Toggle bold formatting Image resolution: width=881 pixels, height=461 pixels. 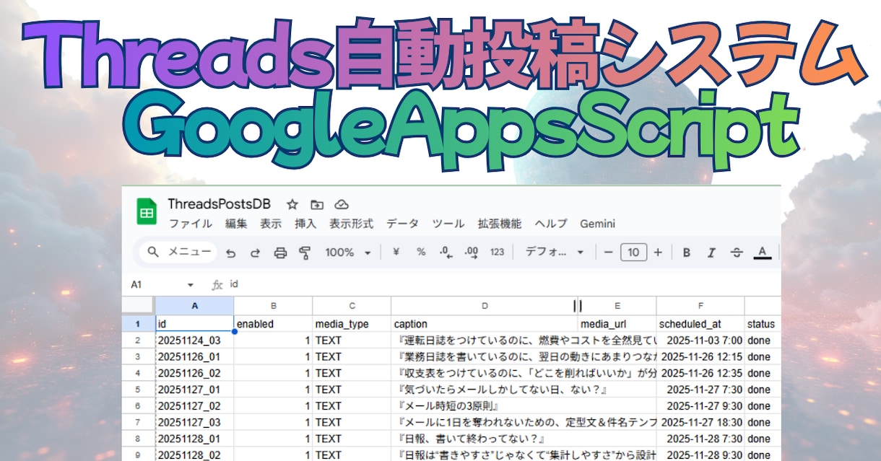[687, 253]
